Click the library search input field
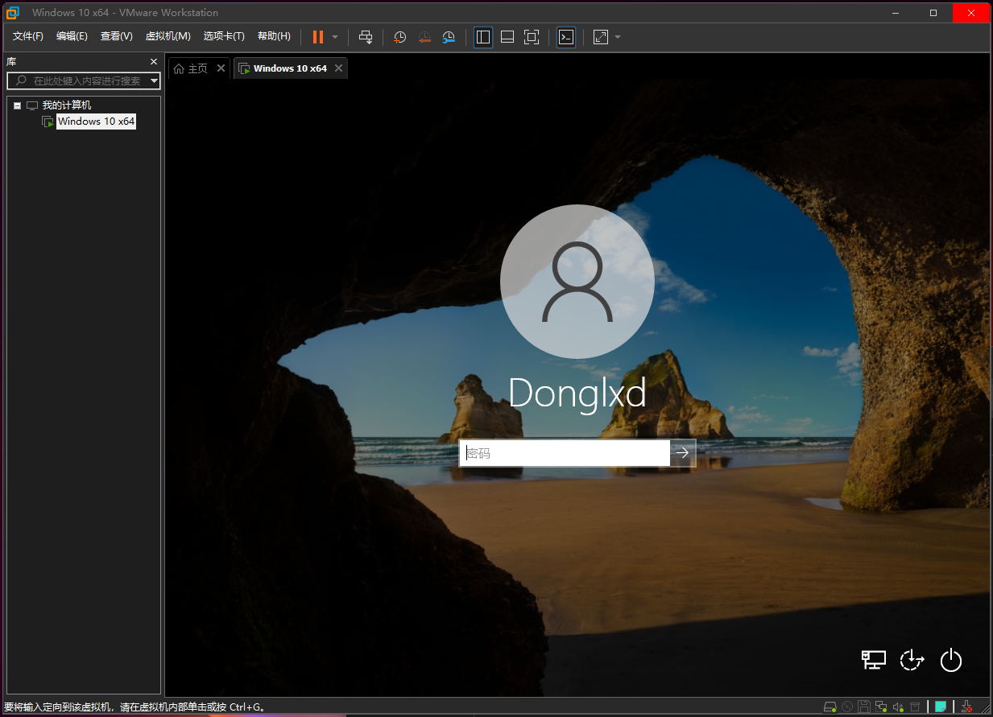 (85, 80)
